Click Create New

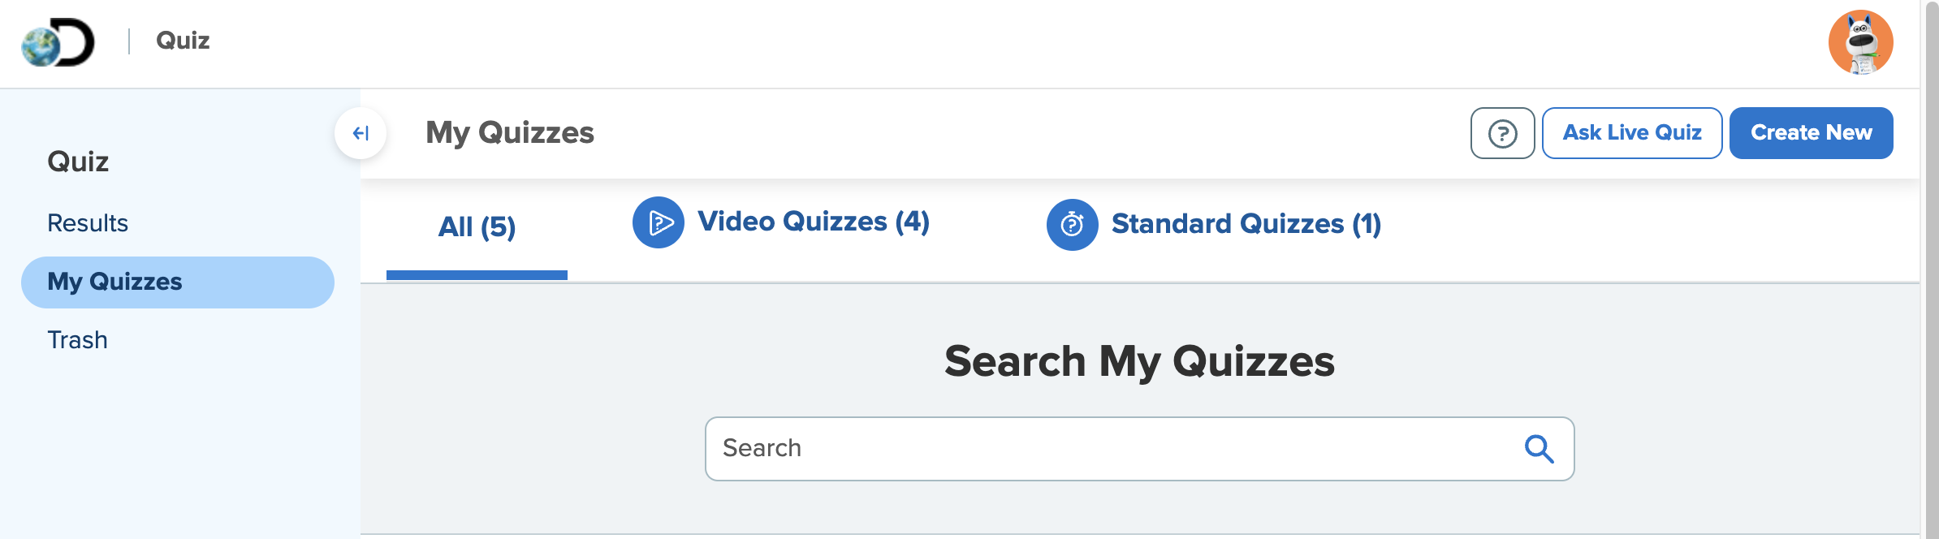tap(1811, 132)
